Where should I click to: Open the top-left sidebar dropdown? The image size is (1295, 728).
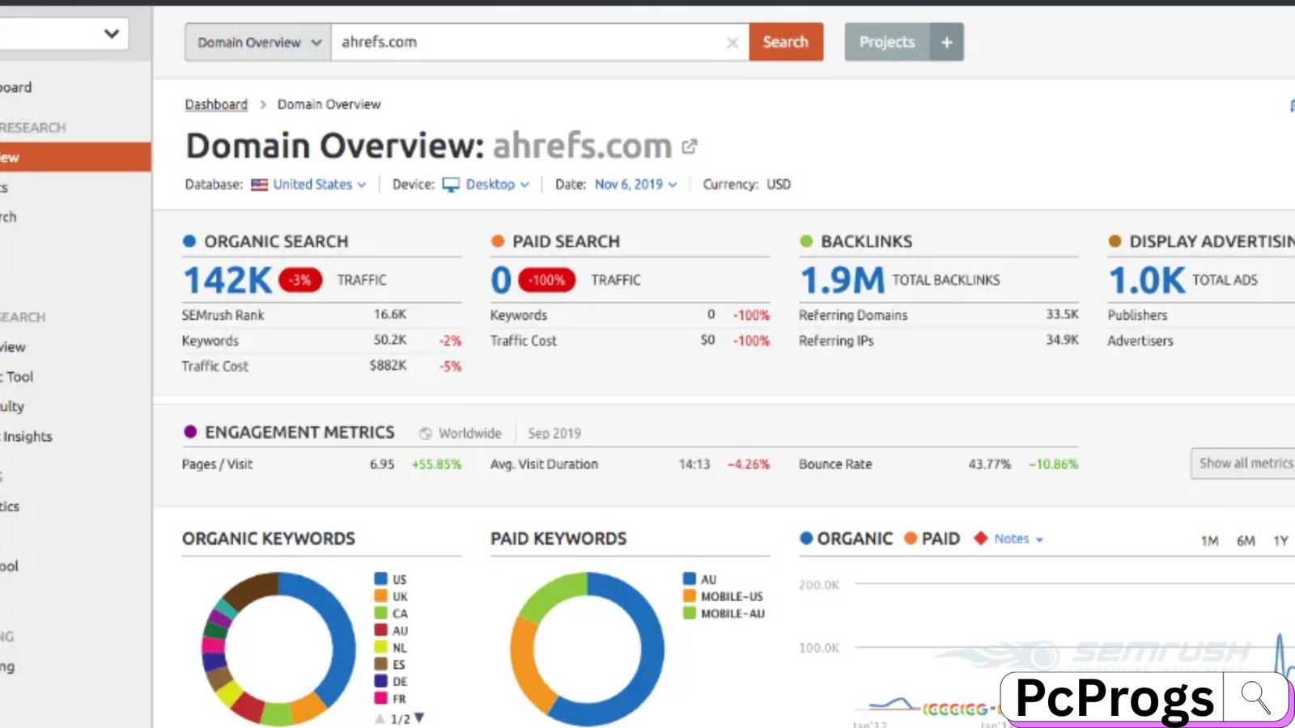point(63,34)
